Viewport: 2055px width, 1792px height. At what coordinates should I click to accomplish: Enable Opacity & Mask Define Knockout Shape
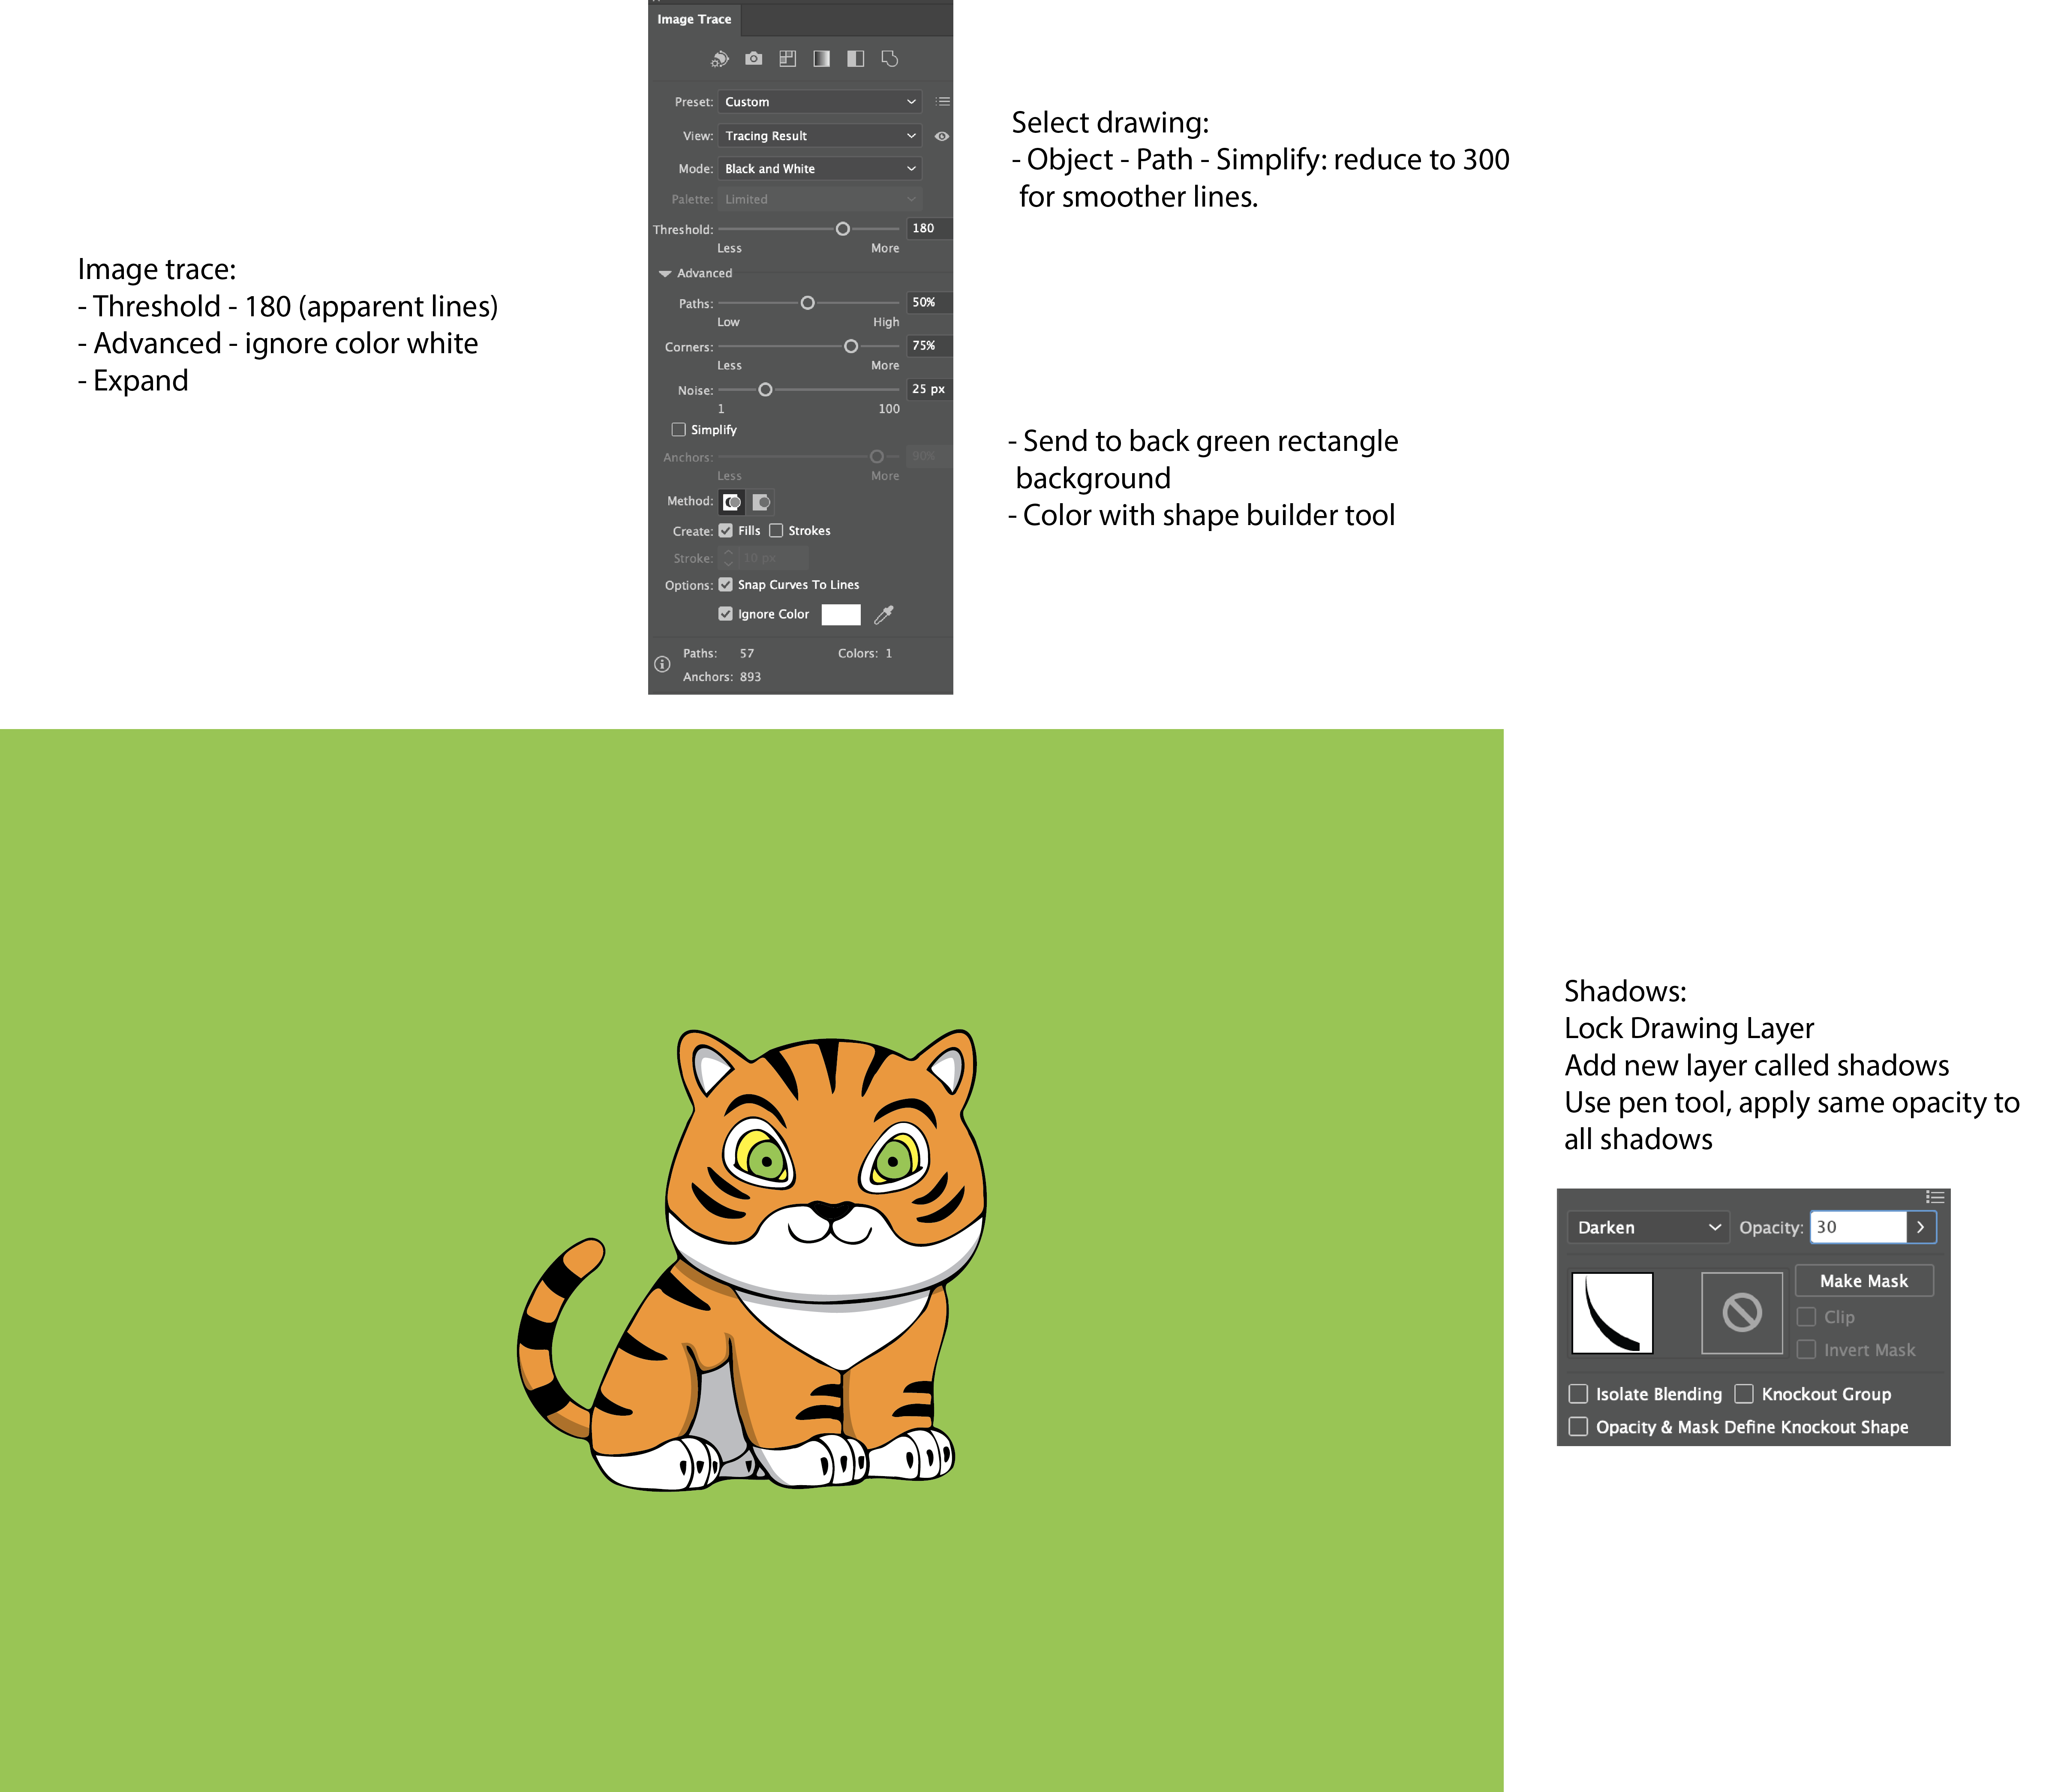pos(1578,1427)
